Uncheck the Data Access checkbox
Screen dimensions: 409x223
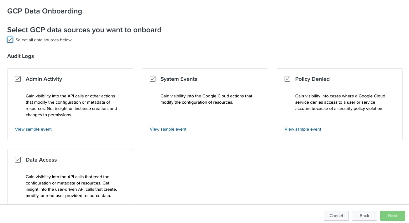(18, 160)
